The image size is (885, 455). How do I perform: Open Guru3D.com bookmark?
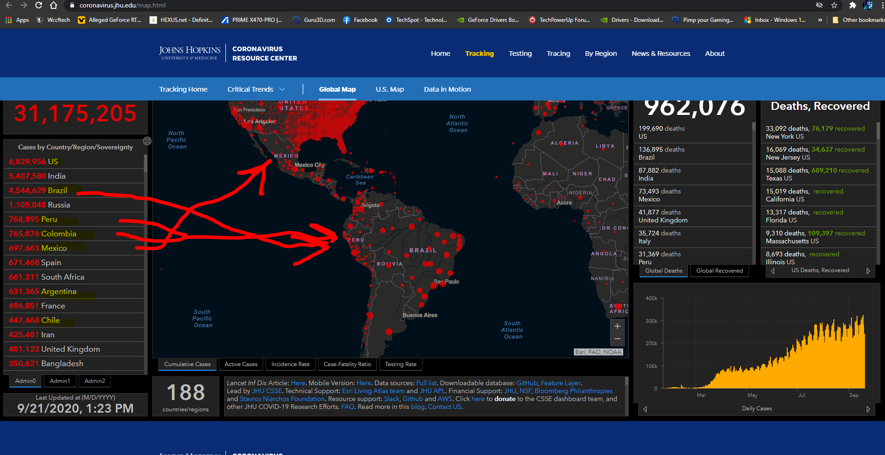[314, 20]
